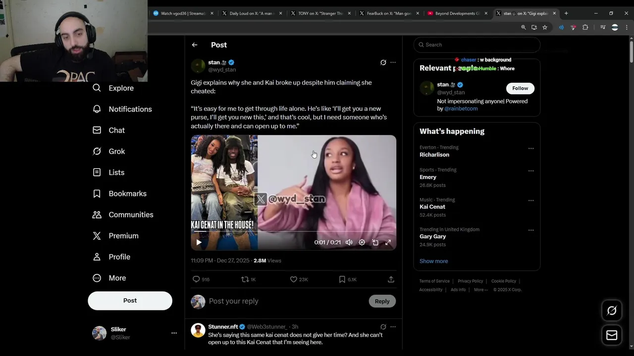Viewport: 634px width, 356px height.
Task: Bookmark the post showing 6.1K
Action: click(x=348, y=279)
